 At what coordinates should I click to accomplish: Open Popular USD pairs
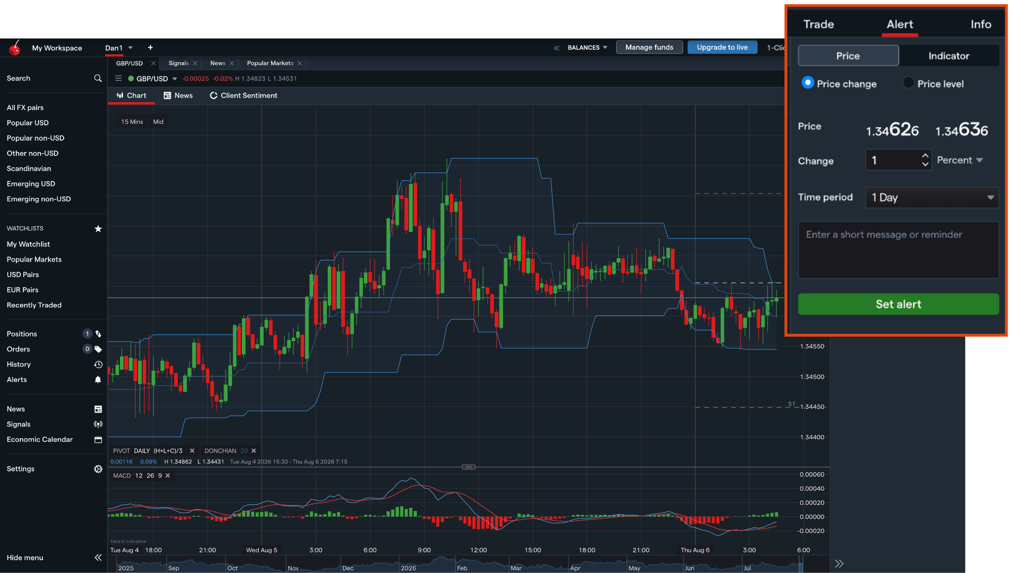[28, 123]
